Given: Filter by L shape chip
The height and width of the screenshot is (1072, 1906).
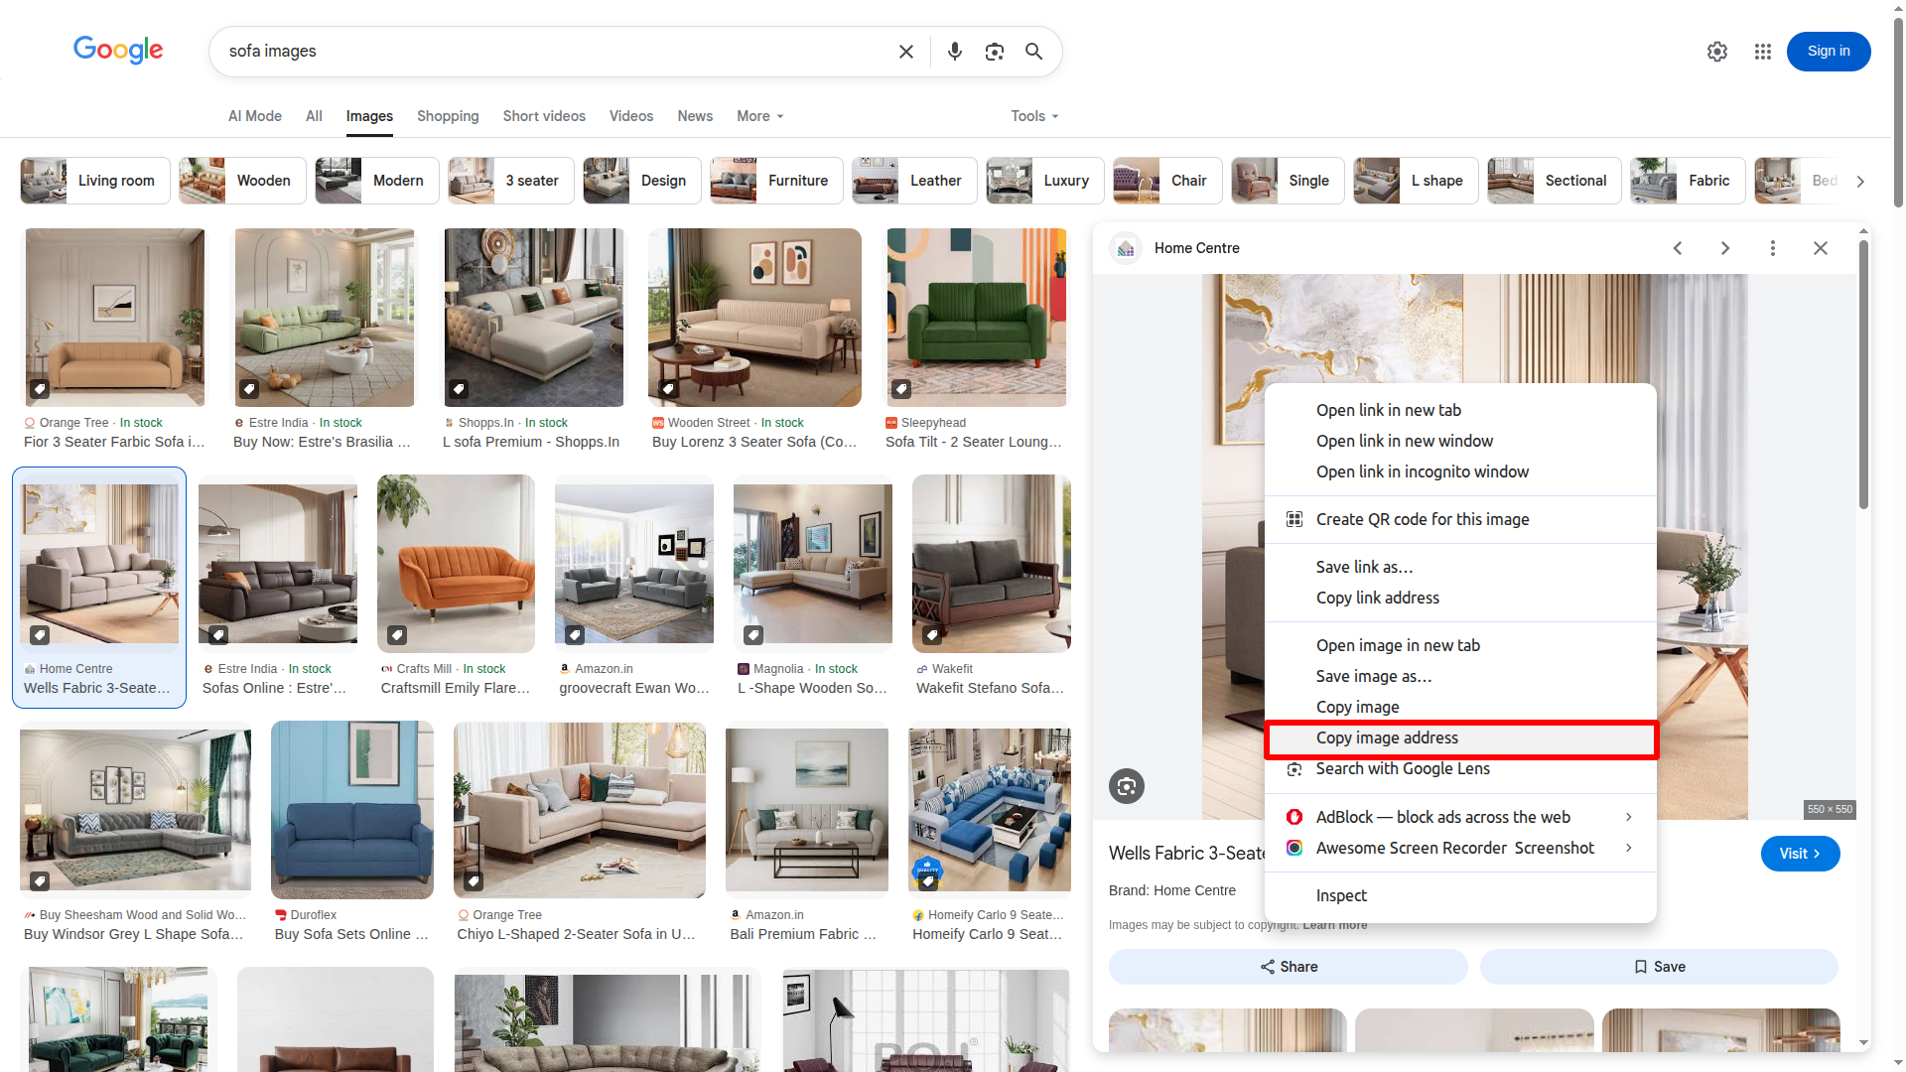Looking at the screenshot, I should tap(1416, 181).
